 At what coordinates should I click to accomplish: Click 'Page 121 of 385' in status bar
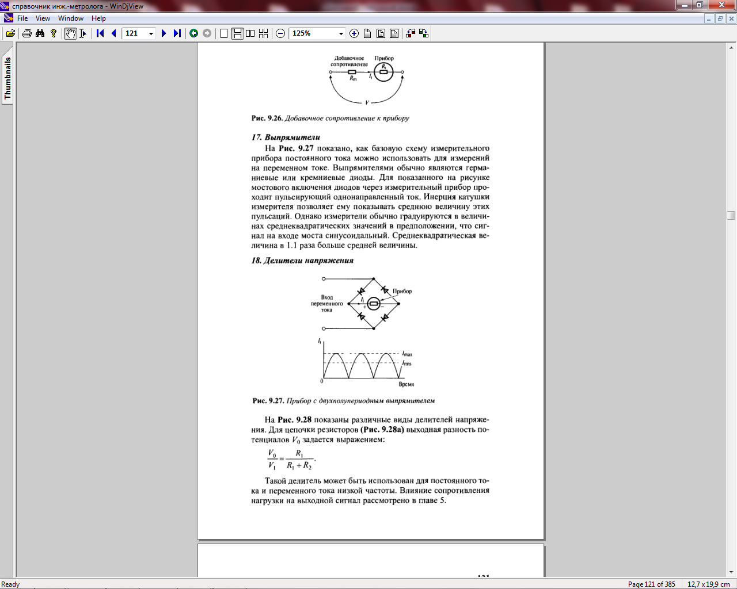[x=651, y=584]
